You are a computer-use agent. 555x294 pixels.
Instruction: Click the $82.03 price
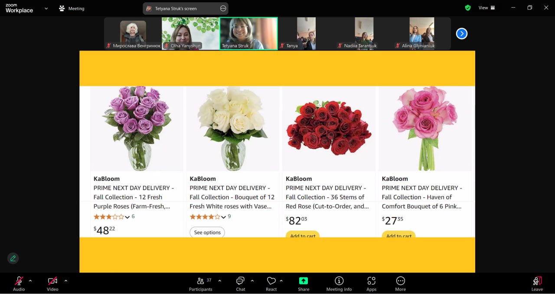[297, 220]
